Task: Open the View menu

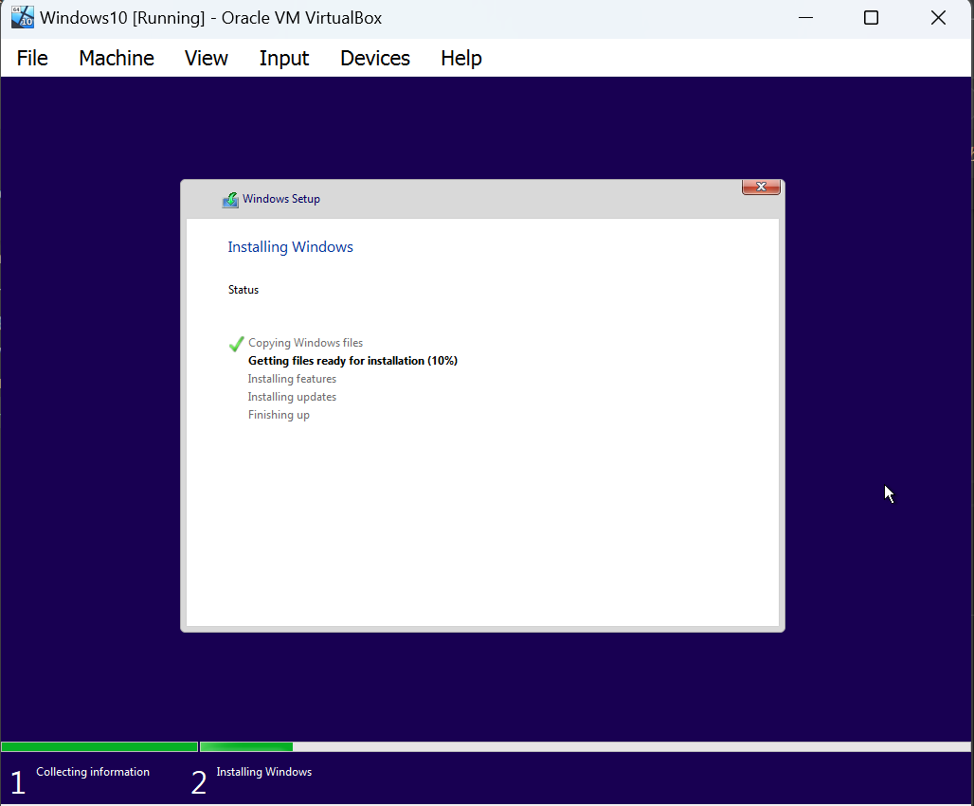Action: (207, 59)
